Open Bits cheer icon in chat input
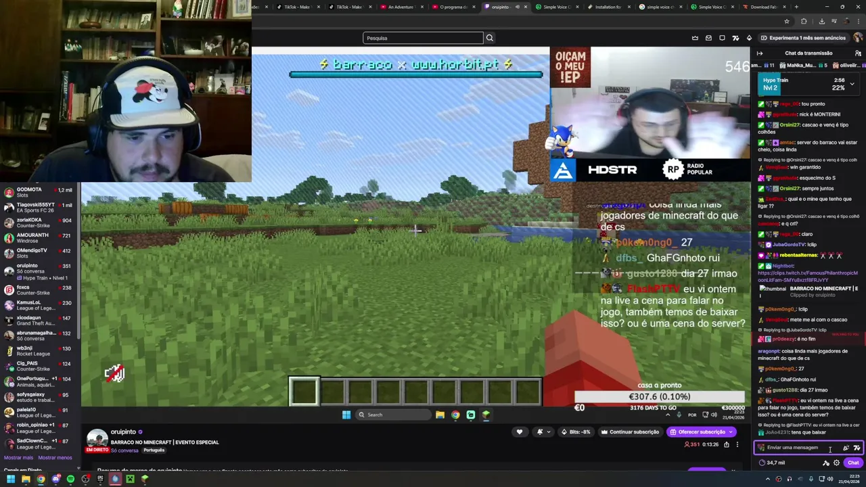The width and height of the screenshot is (866, 487). pos(846,448)
